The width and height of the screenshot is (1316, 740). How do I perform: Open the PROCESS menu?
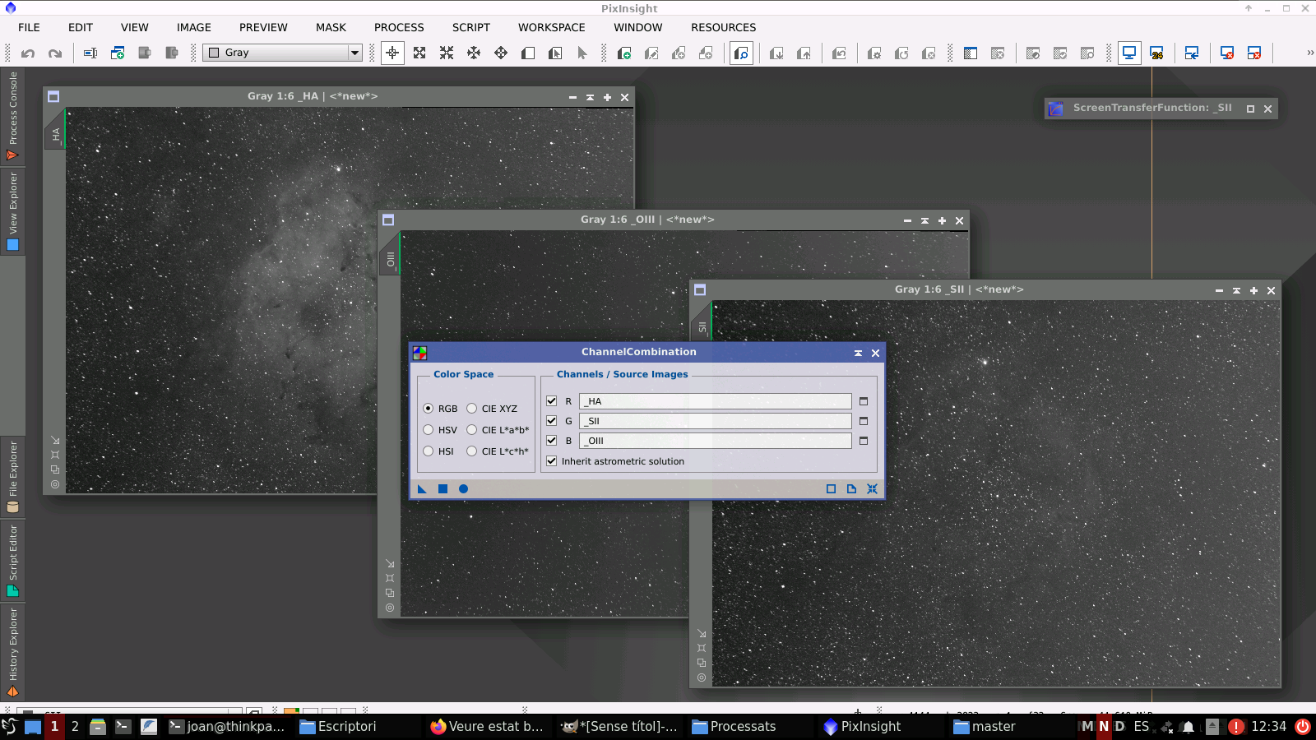pos(399,27)
